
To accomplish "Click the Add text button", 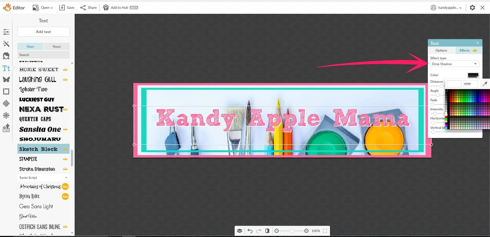I will point(43,32).
